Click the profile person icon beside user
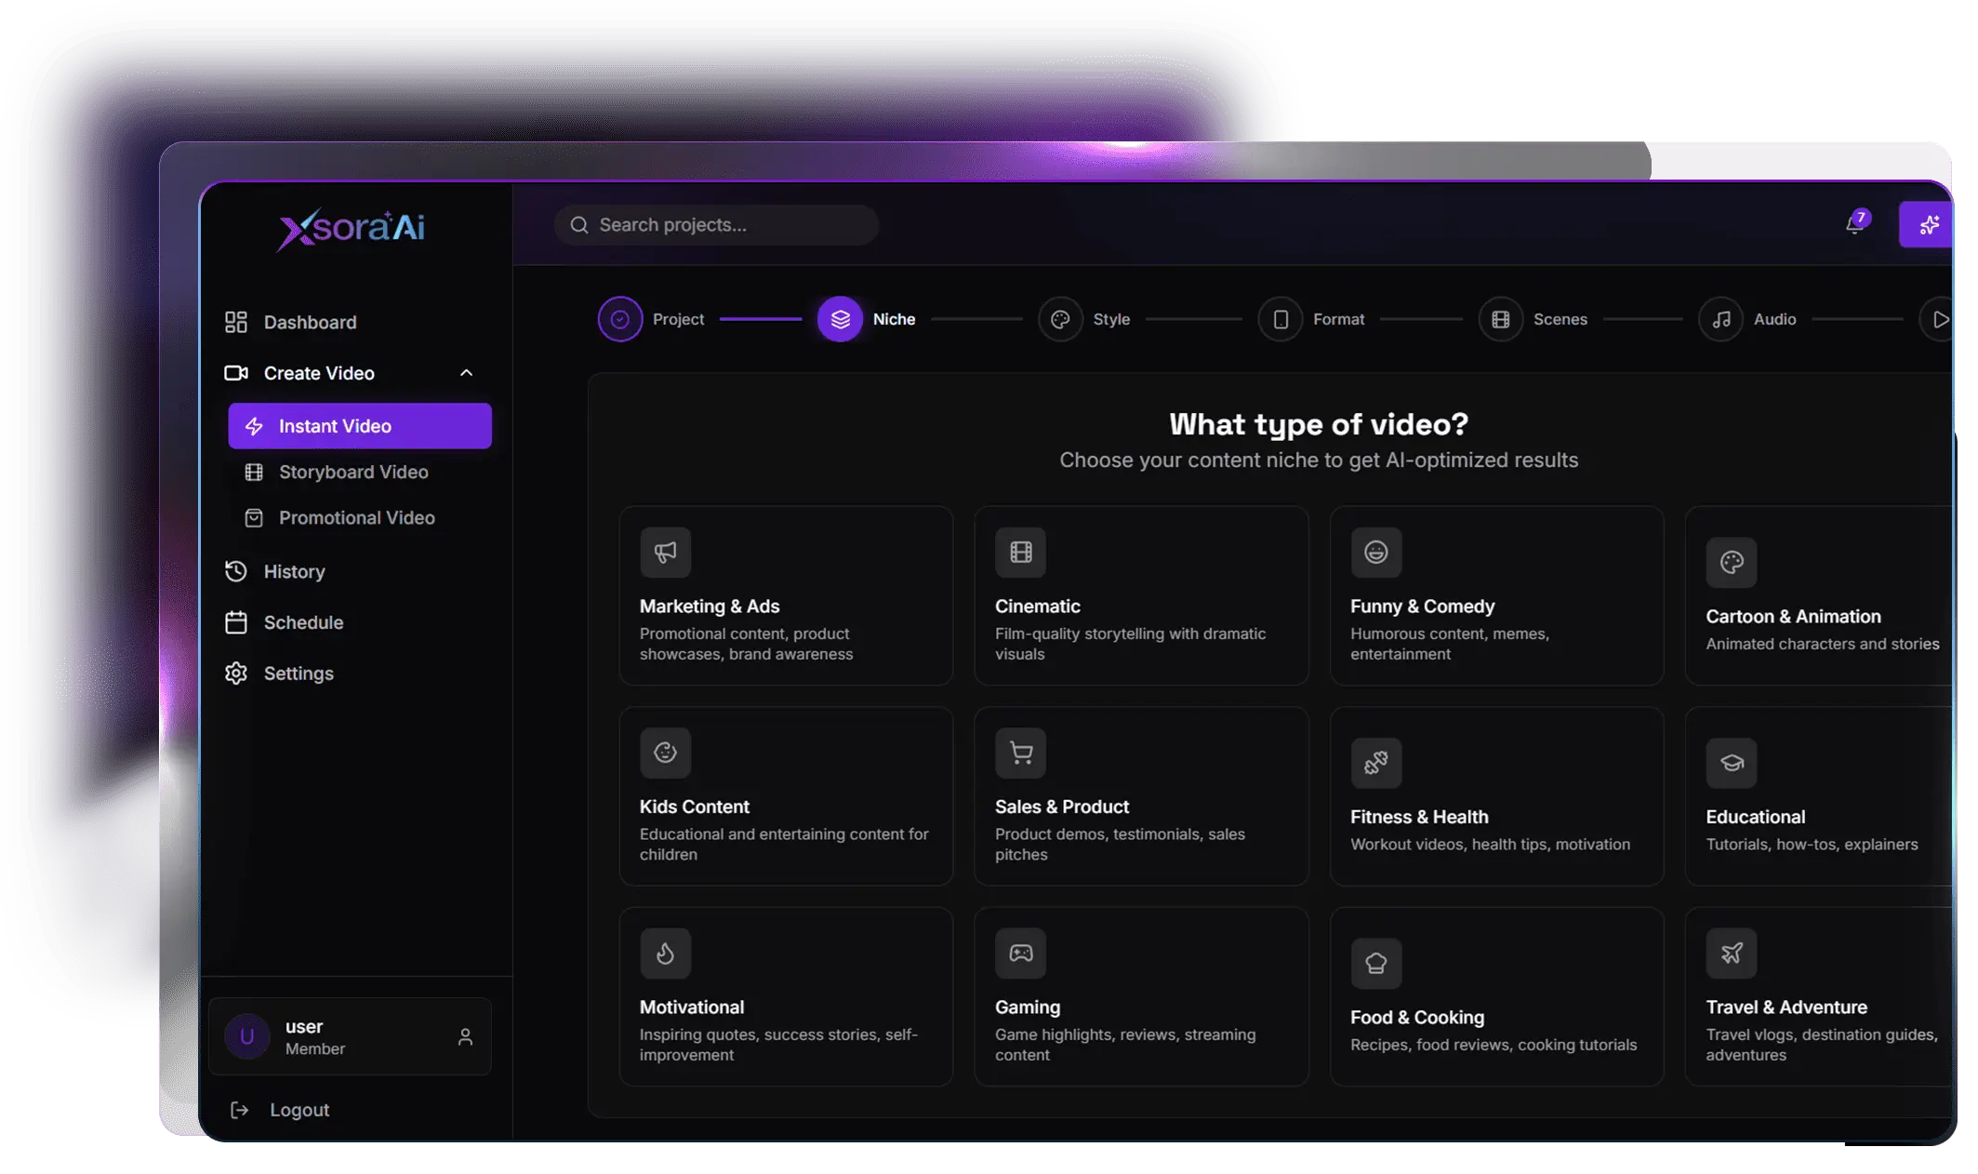Screen dimensions: 1978x1174 point(465,1036)
